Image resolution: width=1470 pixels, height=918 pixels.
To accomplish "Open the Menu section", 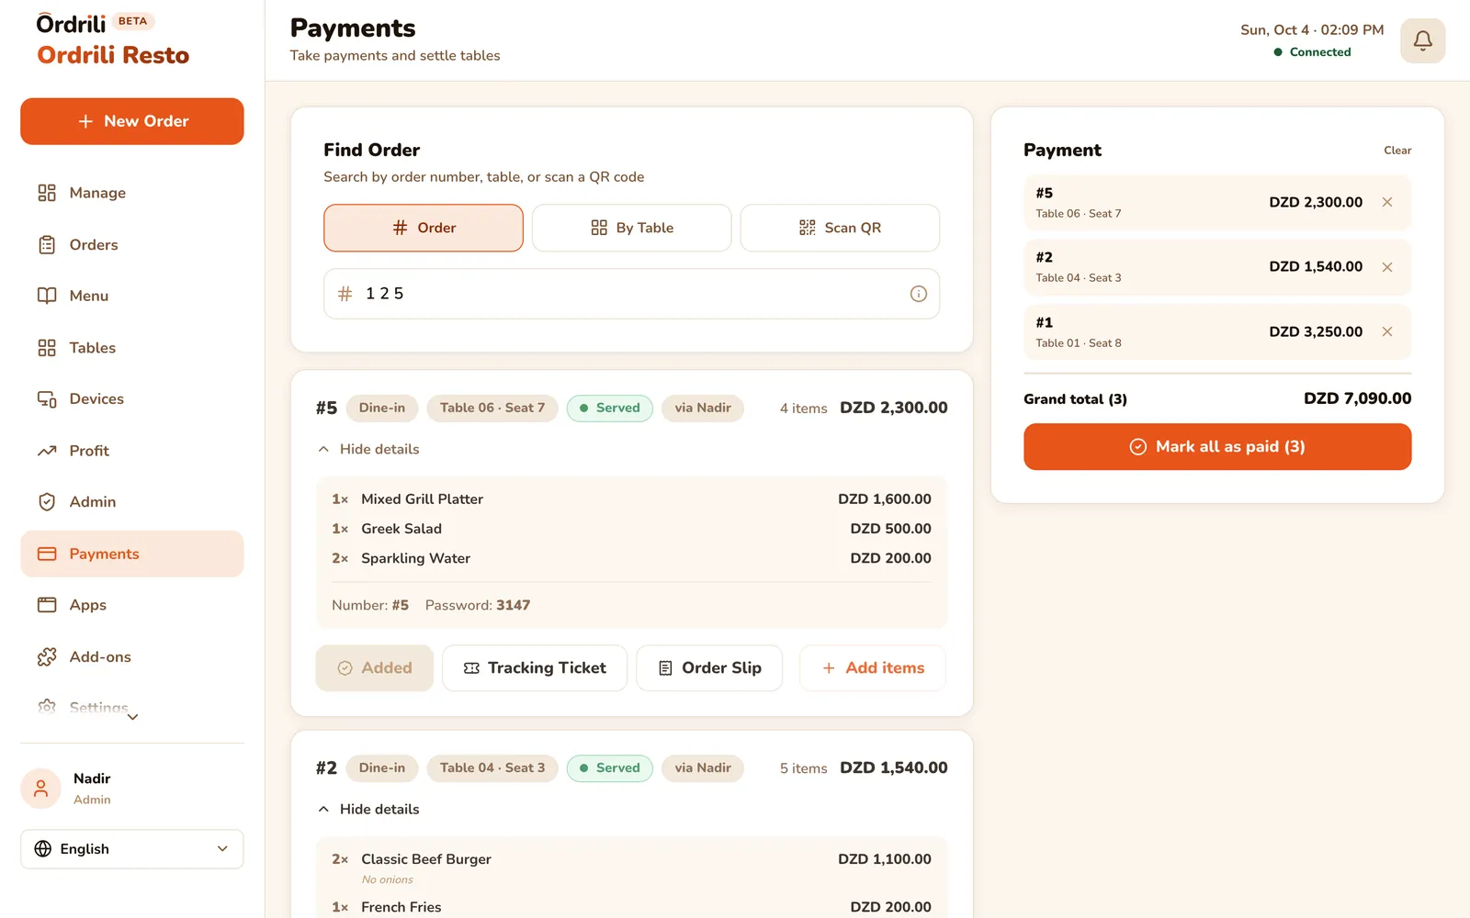I will point(132,296).
